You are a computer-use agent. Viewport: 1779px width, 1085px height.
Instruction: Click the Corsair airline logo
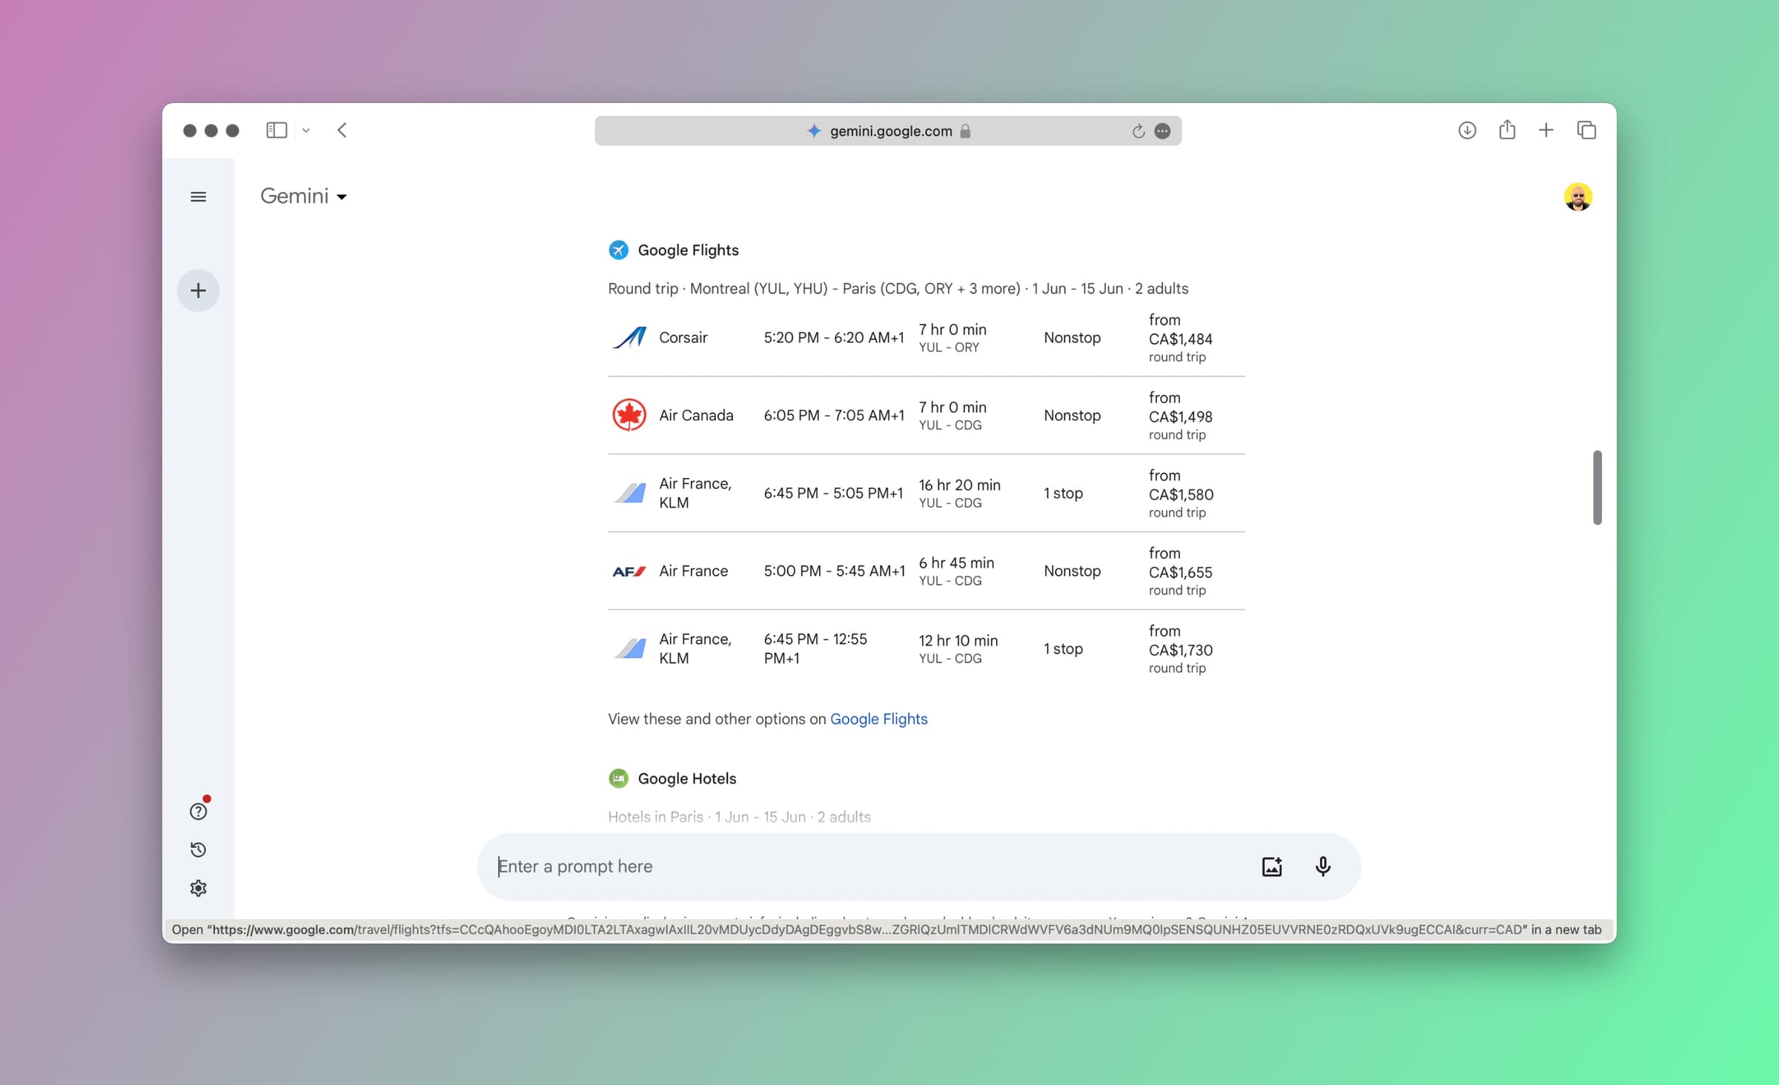[x=628, y=337]
